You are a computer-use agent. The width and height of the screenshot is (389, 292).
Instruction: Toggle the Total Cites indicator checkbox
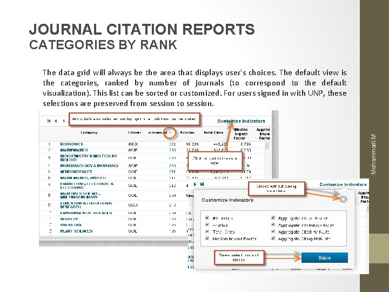click(207, 231)
